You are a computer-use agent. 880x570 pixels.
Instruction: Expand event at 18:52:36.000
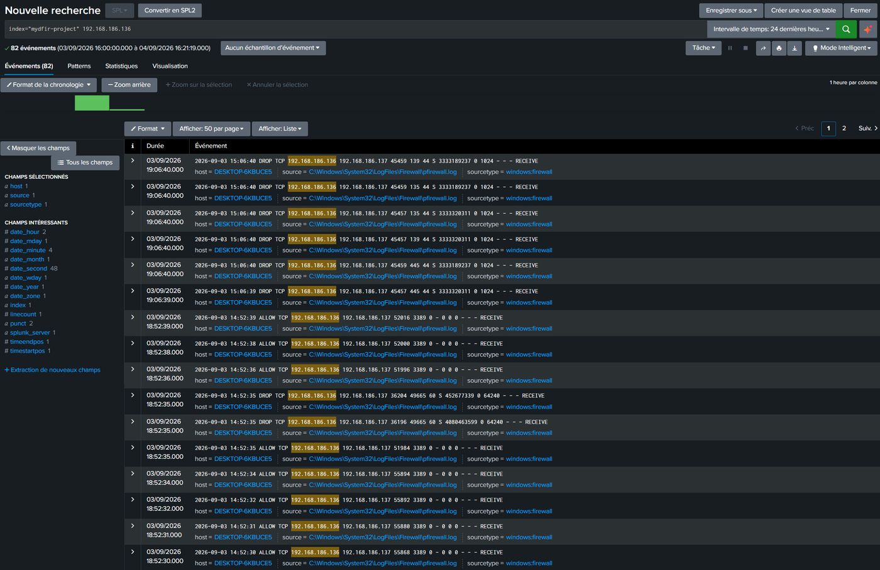(133, 369)
